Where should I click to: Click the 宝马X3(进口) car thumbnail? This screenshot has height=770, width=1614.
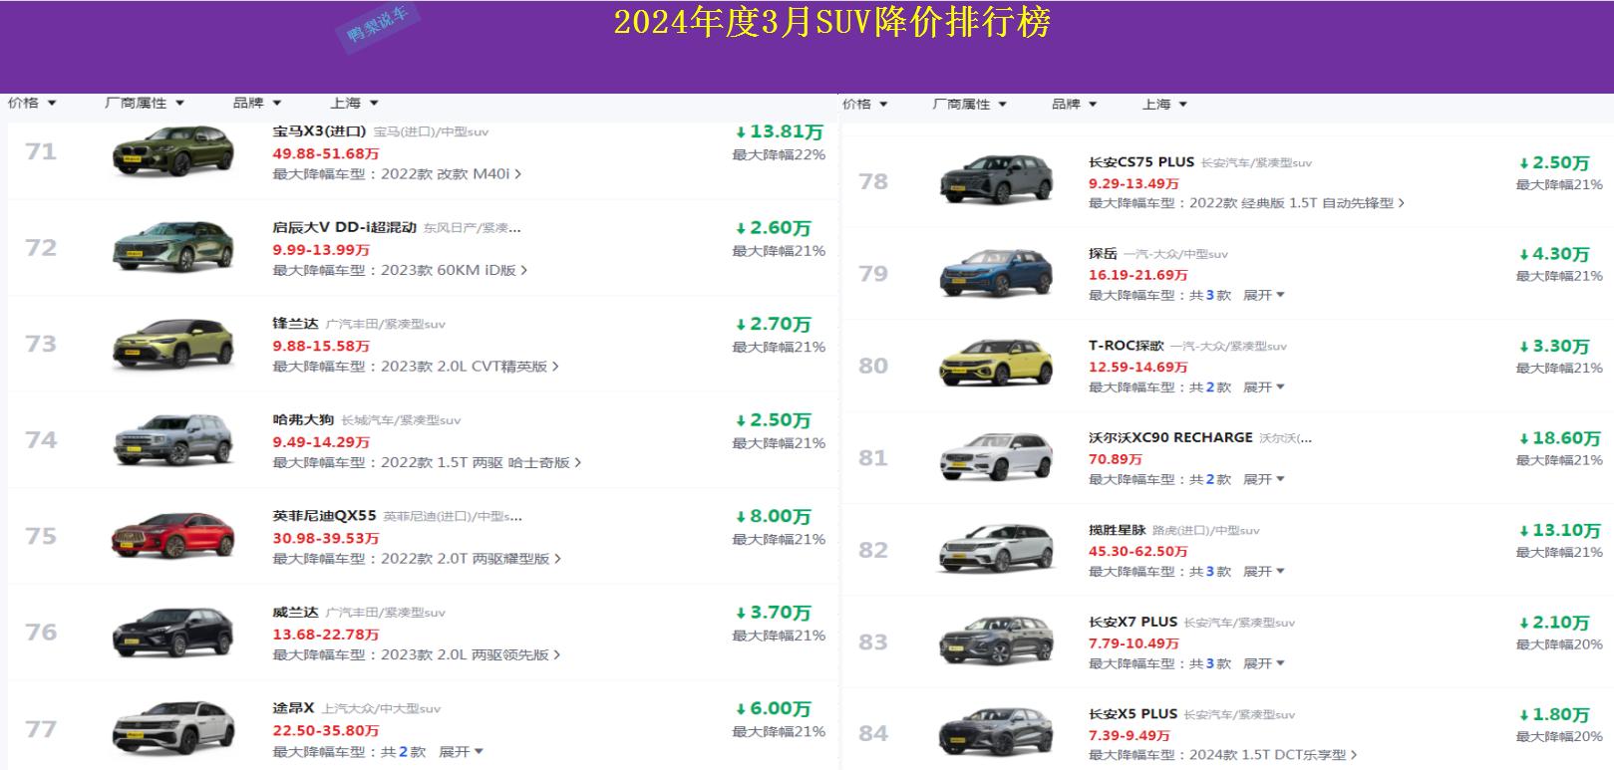(x=173, y=152)
